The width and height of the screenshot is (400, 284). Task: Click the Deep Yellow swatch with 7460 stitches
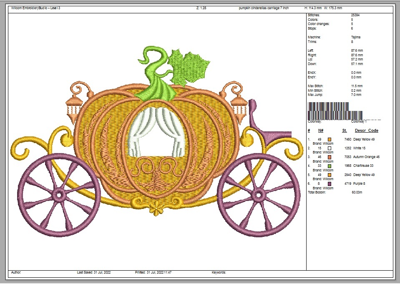330,140
